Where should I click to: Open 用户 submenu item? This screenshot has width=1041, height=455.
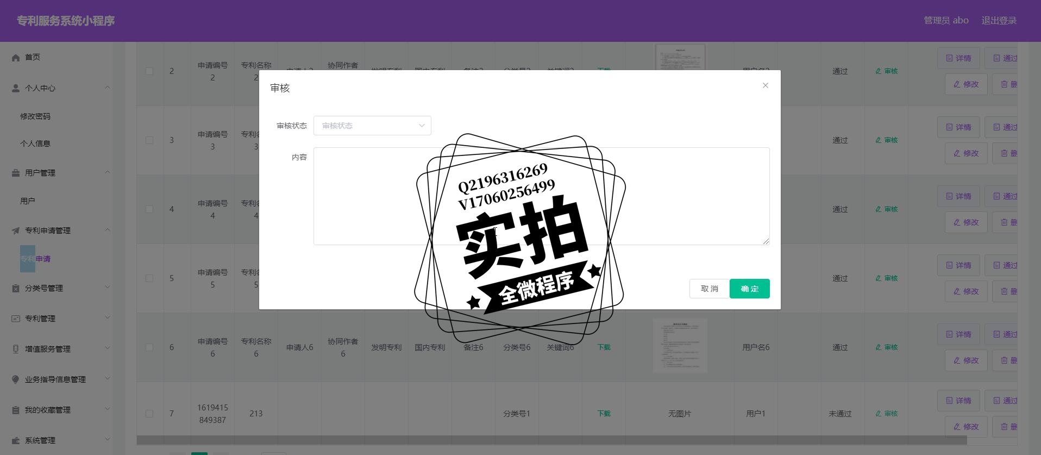pyautogui.click(x=28, y=201)
